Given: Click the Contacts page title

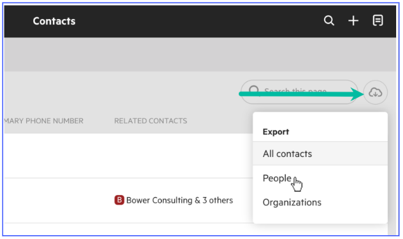Looking at the screenshot, I should (x=54, y=21).
